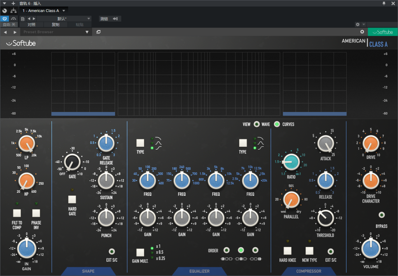Click the VOLUME output knob
Image resolution: width=398 pixels, height=276 pixels.
click(x=370, y=248)
